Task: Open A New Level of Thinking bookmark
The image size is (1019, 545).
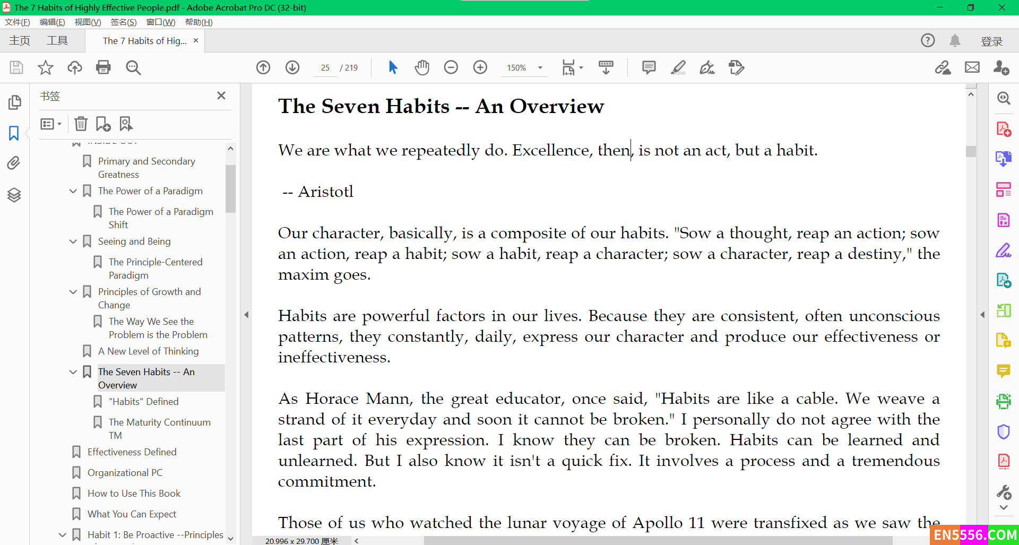Action: click(x=148, y=351)
